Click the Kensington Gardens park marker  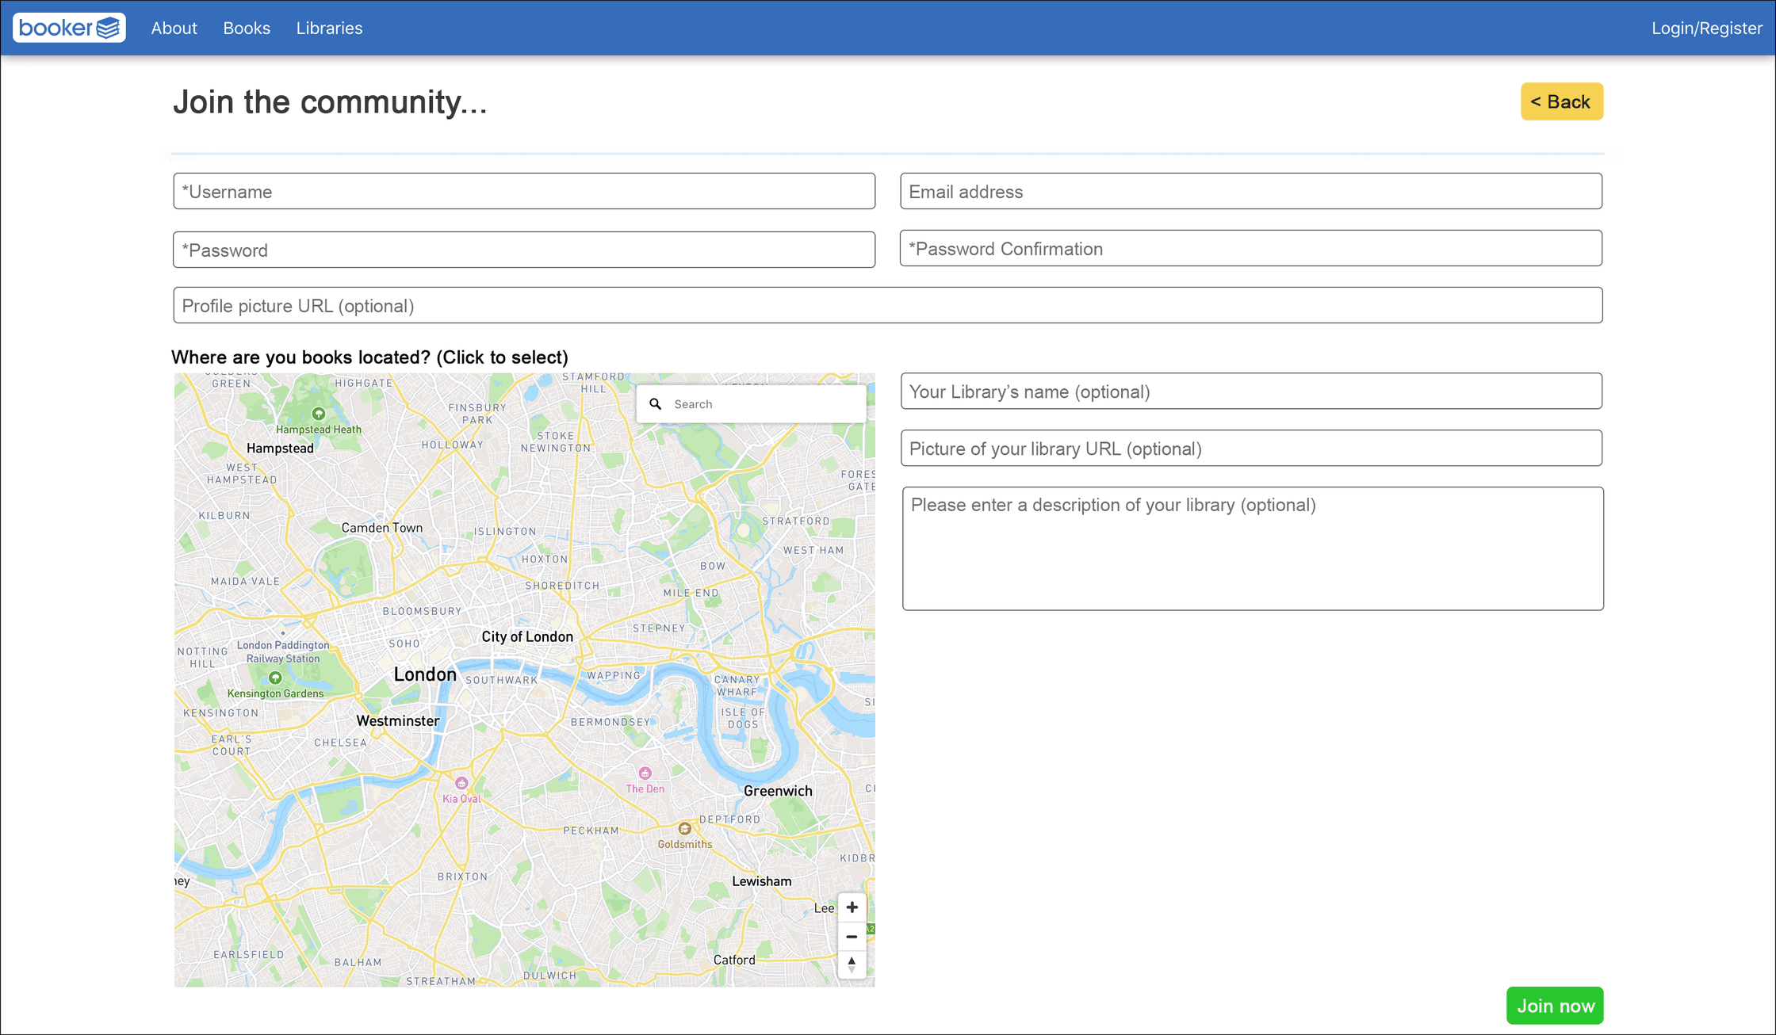275,678
